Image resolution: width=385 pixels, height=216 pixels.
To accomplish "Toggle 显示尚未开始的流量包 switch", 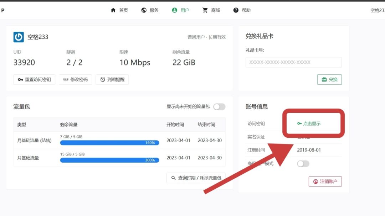I will point(219,107).
